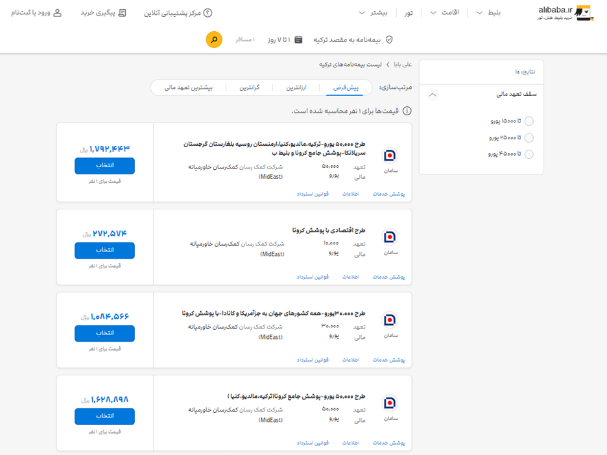Click the shield icon for Turkey insurance
Viewport: 607px width, 455px height.
pyautogui.click(x=389, y=40)
